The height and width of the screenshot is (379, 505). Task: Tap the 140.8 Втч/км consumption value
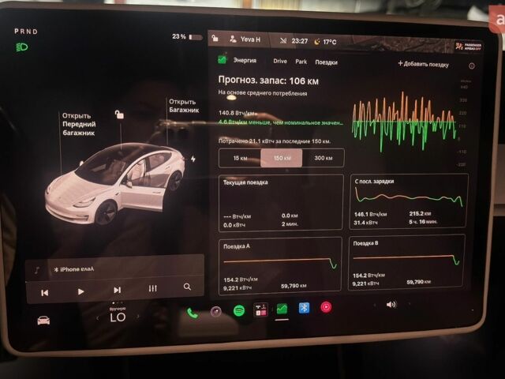238,113
